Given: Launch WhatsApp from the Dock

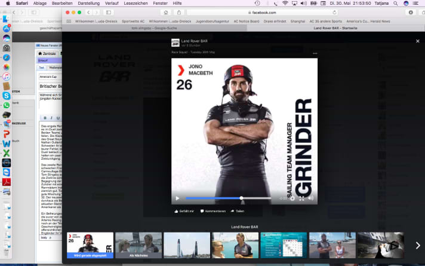Looking at the screenshot, I should (6, 105).
